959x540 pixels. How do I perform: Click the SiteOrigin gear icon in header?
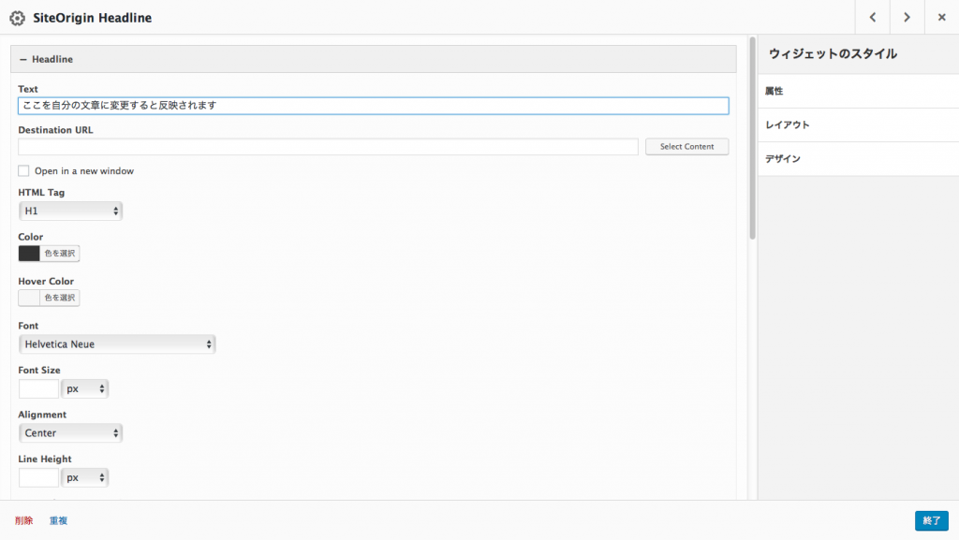tap(17, 18)
